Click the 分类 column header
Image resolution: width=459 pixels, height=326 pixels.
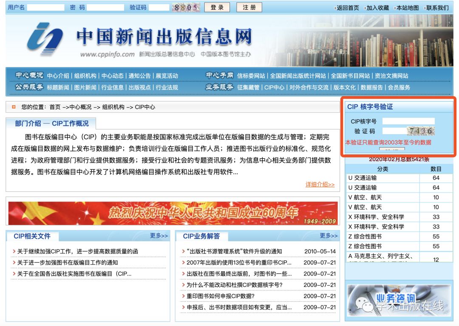[382, 169]
